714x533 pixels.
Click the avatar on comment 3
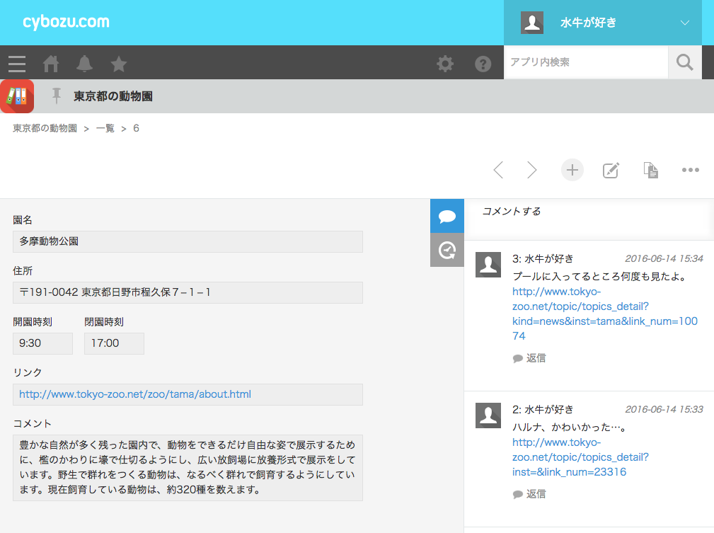(488, 265)
